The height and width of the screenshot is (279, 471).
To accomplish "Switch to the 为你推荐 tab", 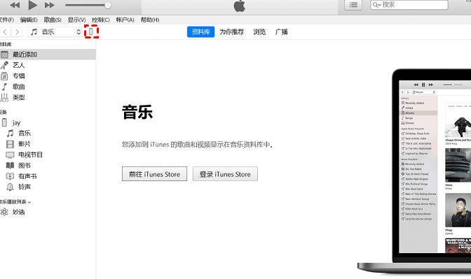I will (231, 31).
